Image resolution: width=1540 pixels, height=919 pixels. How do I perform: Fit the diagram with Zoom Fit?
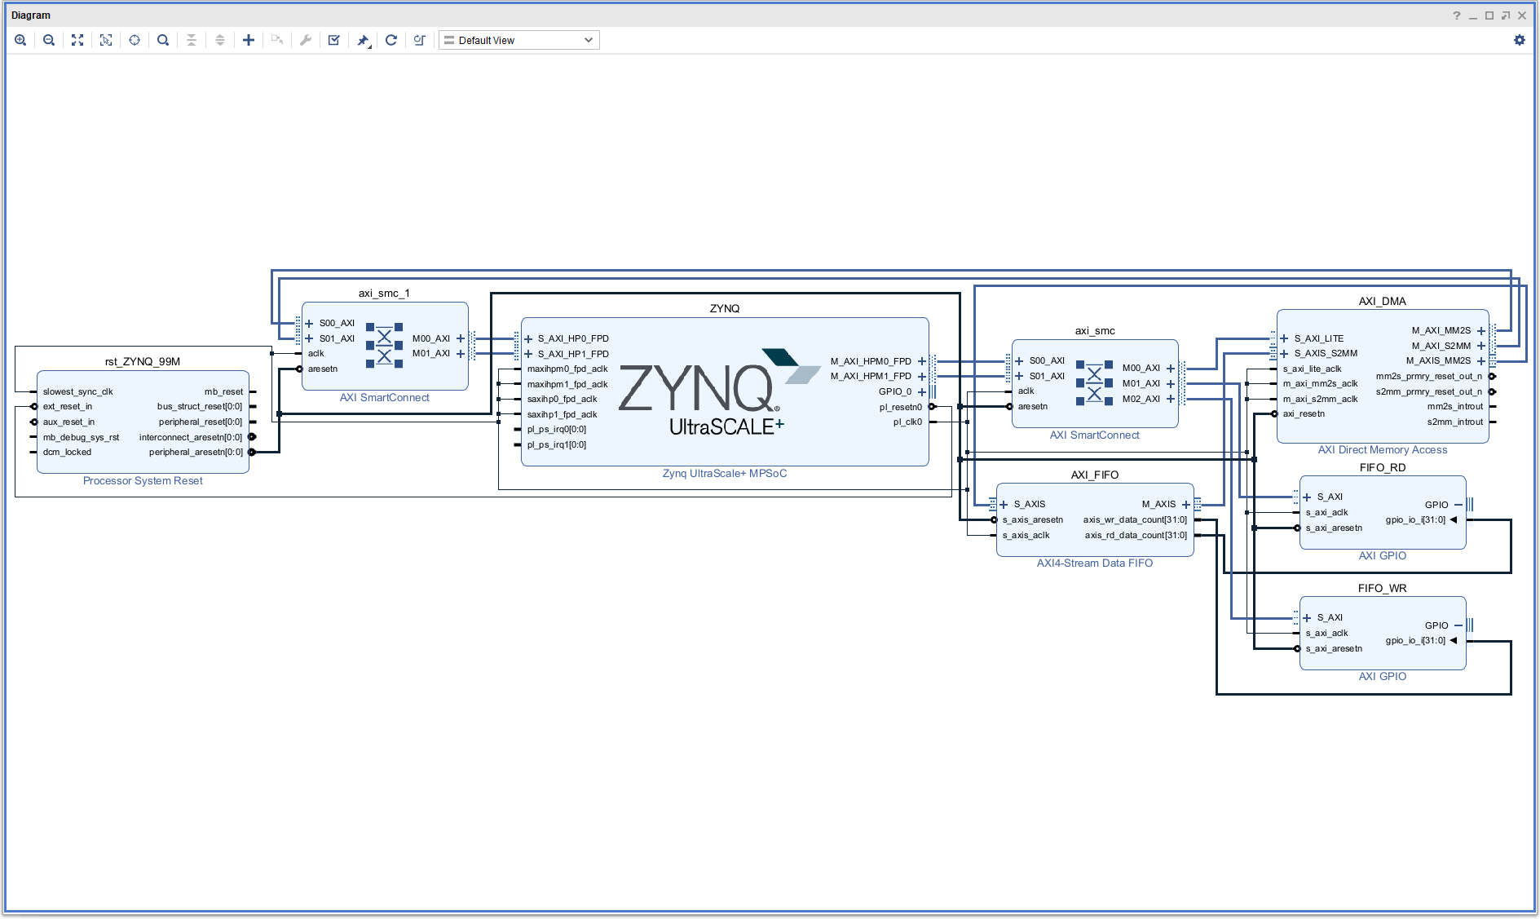[77, 40]
